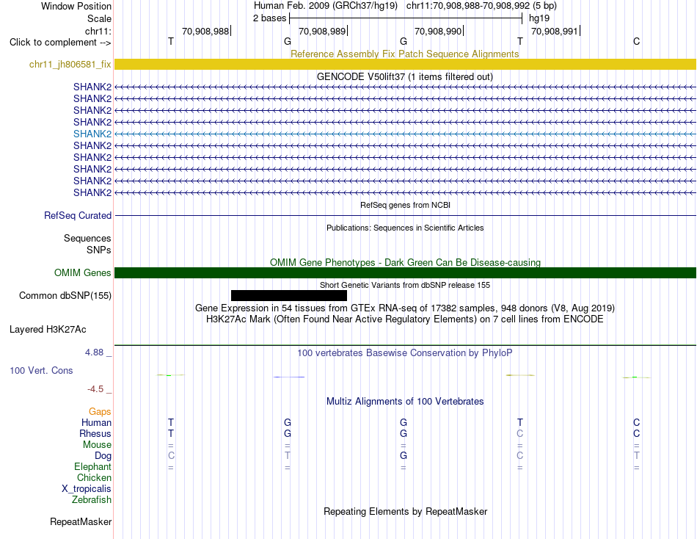Click the 70,908,989 ruler position
Viewport: 697px width, 539px height.
(322, 31)
